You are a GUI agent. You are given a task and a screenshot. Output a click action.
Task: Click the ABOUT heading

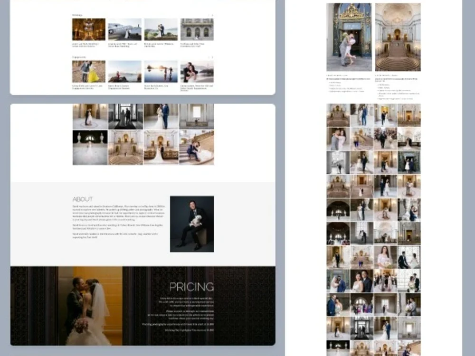(82, 199)
